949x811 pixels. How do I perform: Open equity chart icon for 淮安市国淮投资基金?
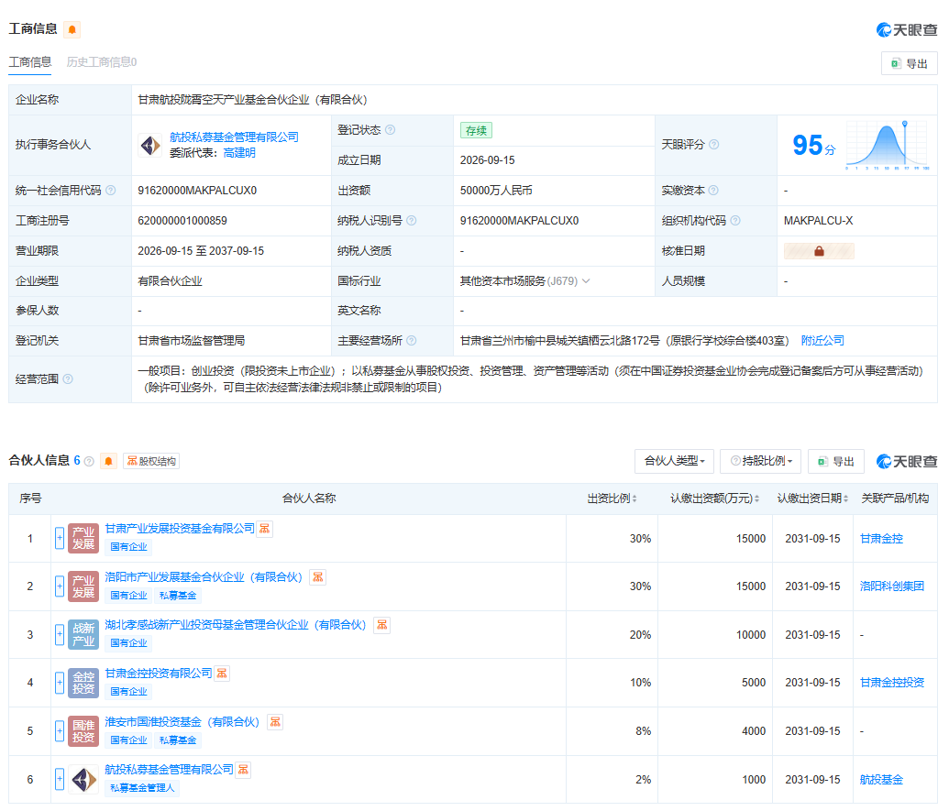(275, 721)
